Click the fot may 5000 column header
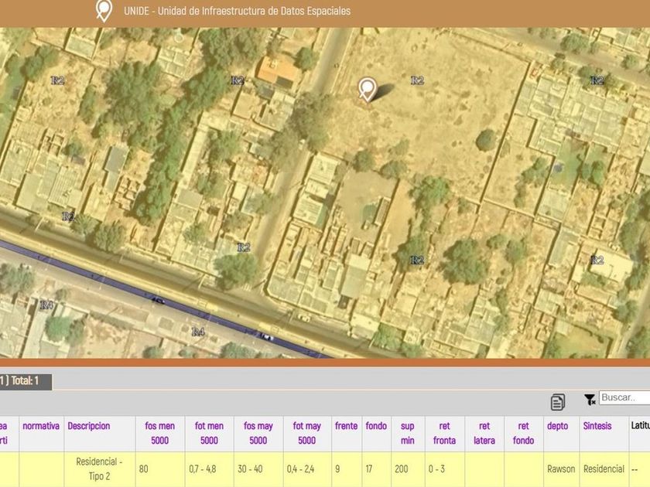 (307, 433)
